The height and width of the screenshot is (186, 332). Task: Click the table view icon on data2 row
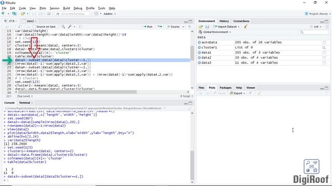(x=324, y=57)
